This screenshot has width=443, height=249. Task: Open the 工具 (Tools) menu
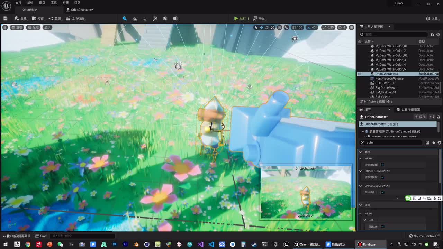[54, 3]
